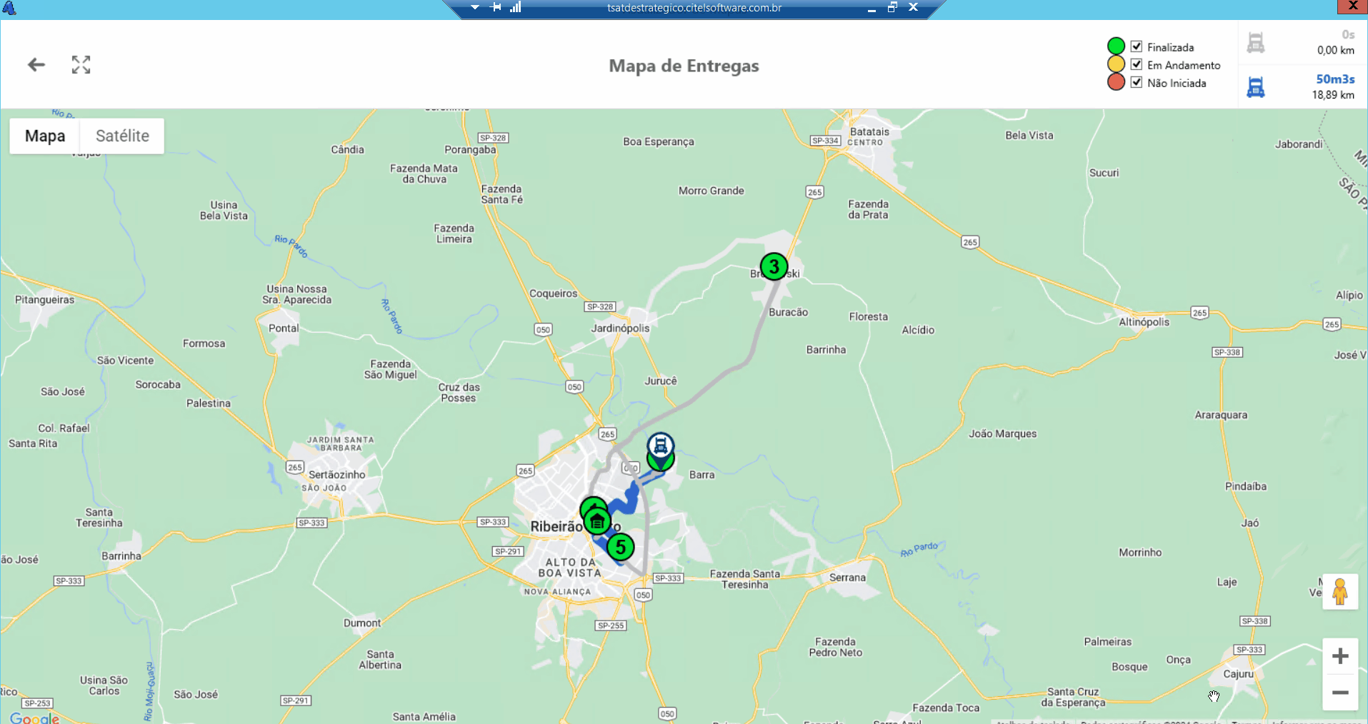
Task: Pin the remote connection bar
Action: click(496, 7)
